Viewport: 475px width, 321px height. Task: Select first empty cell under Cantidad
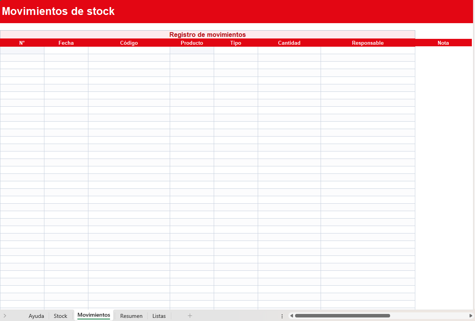[289, 50]
